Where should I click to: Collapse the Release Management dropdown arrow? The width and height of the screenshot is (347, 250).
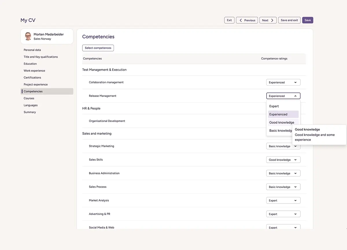295,96
